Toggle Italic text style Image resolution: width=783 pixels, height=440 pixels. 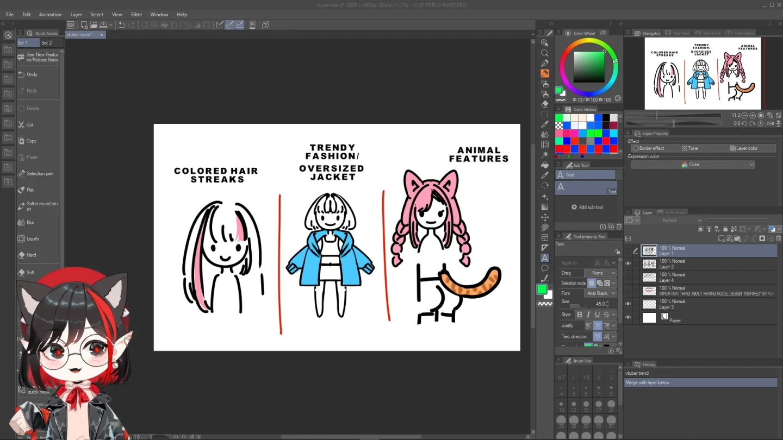tap(588, 315)
